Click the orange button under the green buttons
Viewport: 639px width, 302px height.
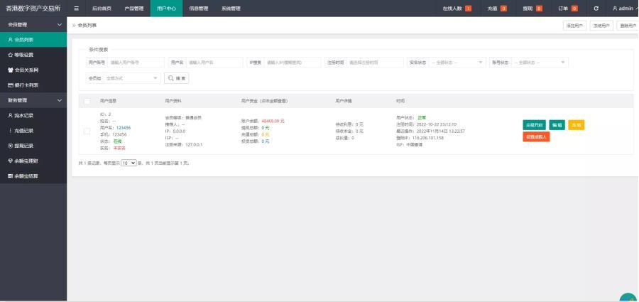(x=536, y=136)
